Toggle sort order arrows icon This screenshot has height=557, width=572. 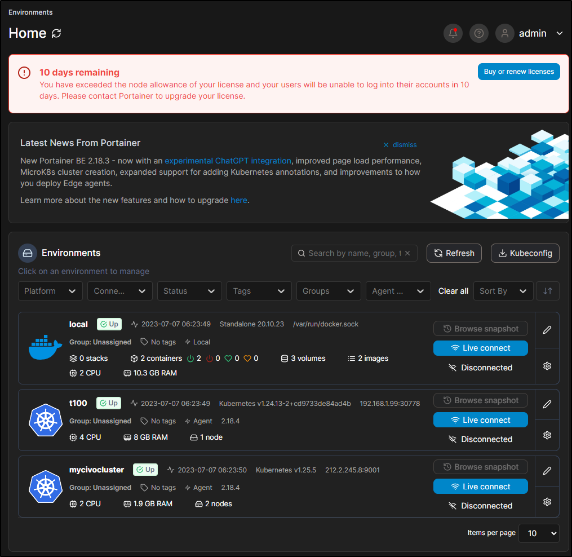click(x=548, y=291)
